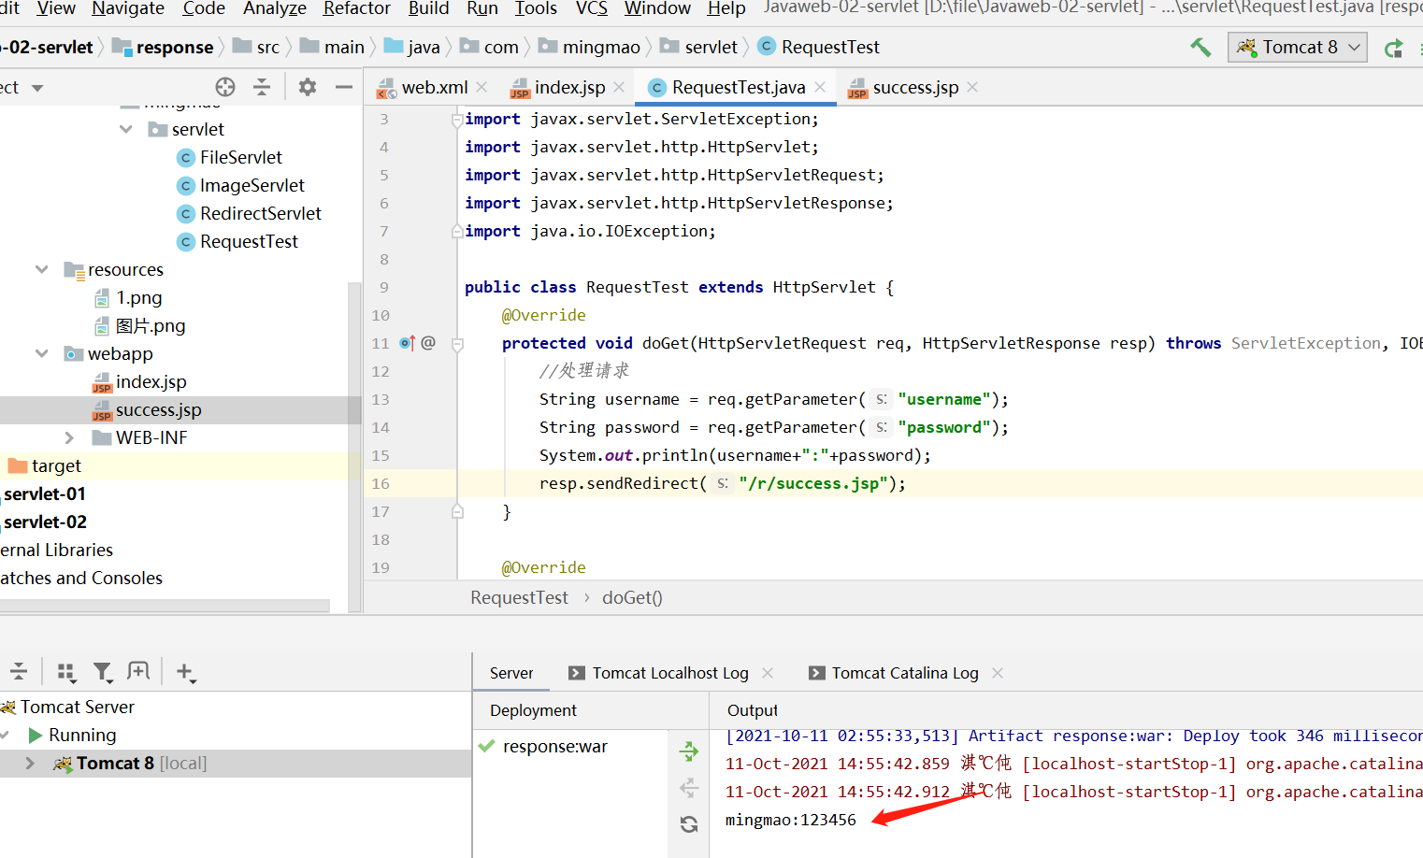Click the refresh deployment status icon

pyautogui.click(x=689, y=824)
